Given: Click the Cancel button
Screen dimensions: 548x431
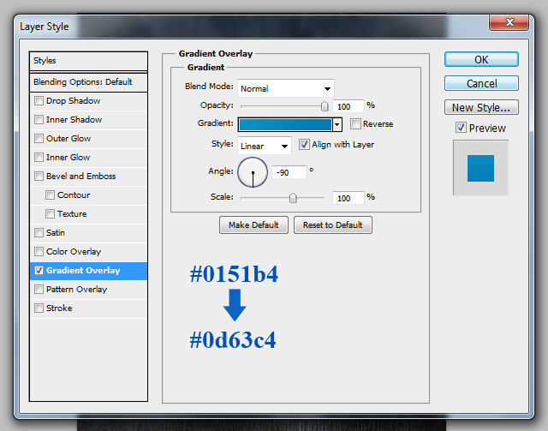Looking at the screenshot, I should pyautogui.click(x=481, y=83).
